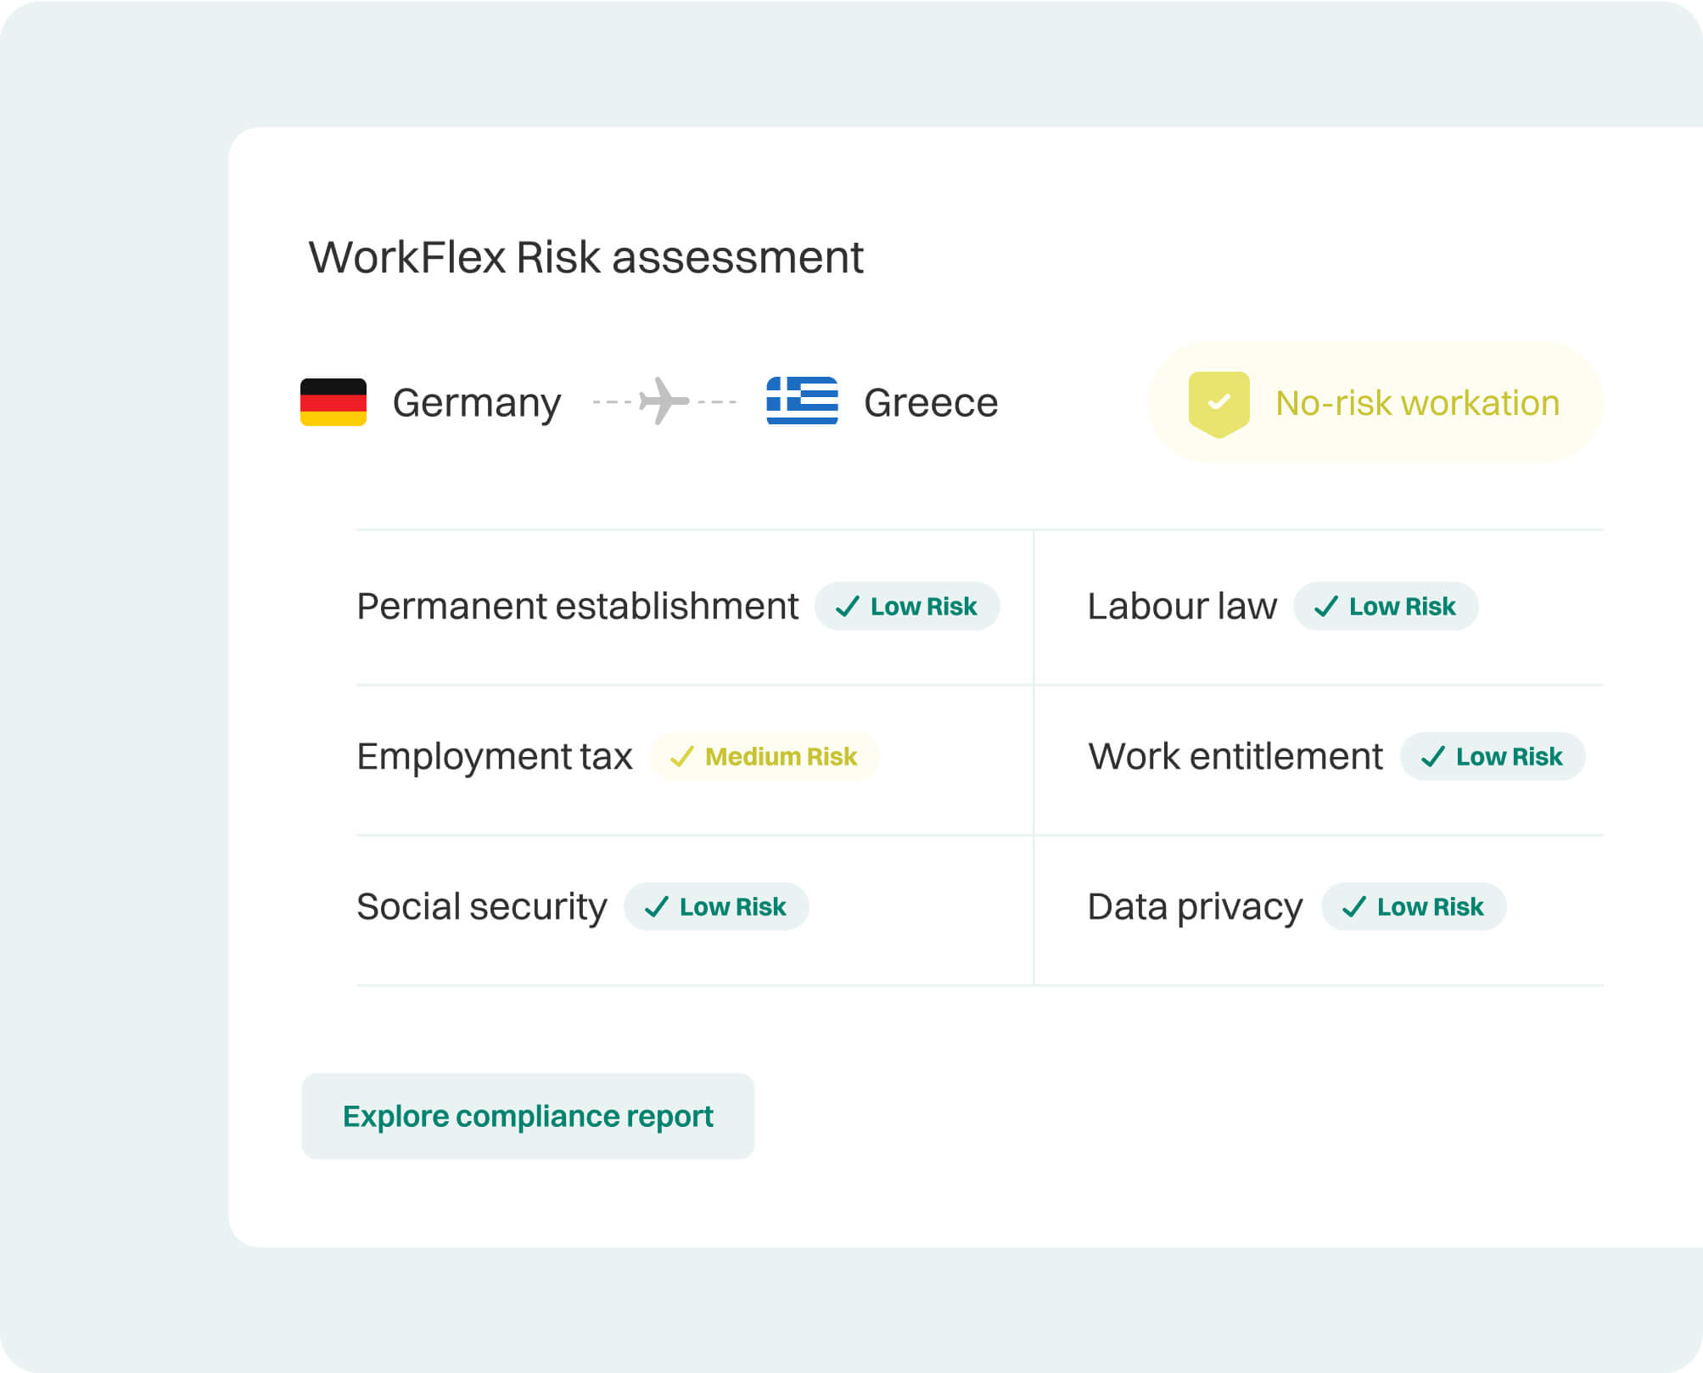Expand the Work entitlement risk details

pyautogui.click(x=1235, y=755)
